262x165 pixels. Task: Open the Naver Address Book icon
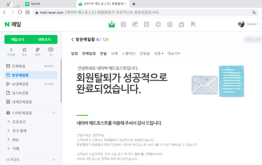click(x=147, y=24)
